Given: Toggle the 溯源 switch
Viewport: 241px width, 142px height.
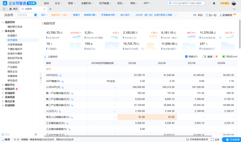Looking at the screenshot, I should (204, 57).
